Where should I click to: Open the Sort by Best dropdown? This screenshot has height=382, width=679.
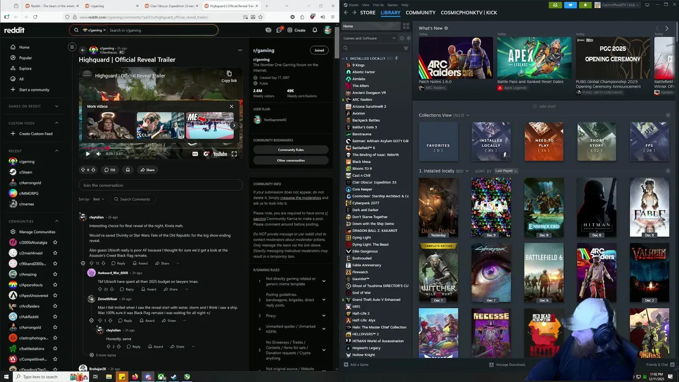click(99, 199)
